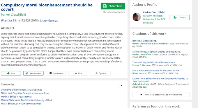Open the Options gear menu

click(x=100, y=73)
